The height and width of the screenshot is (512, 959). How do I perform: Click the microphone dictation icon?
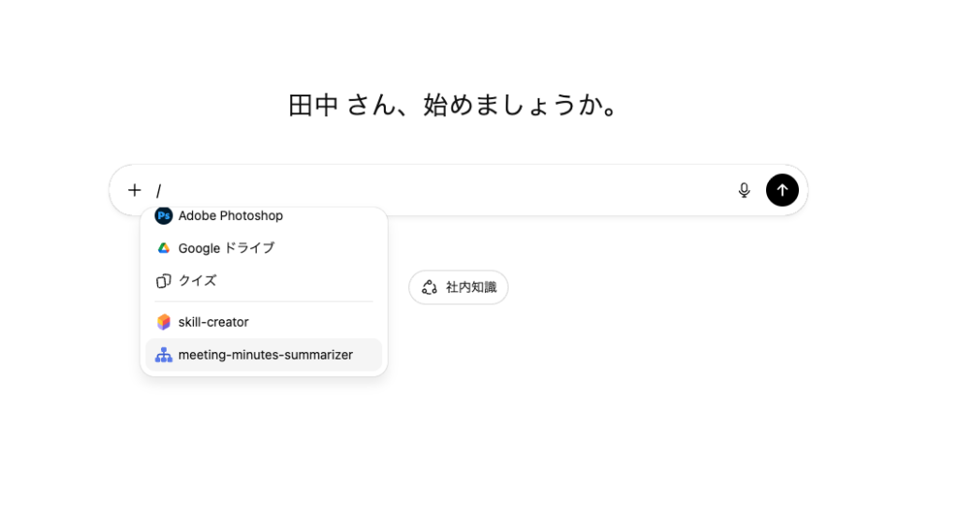tap(745, 190)
